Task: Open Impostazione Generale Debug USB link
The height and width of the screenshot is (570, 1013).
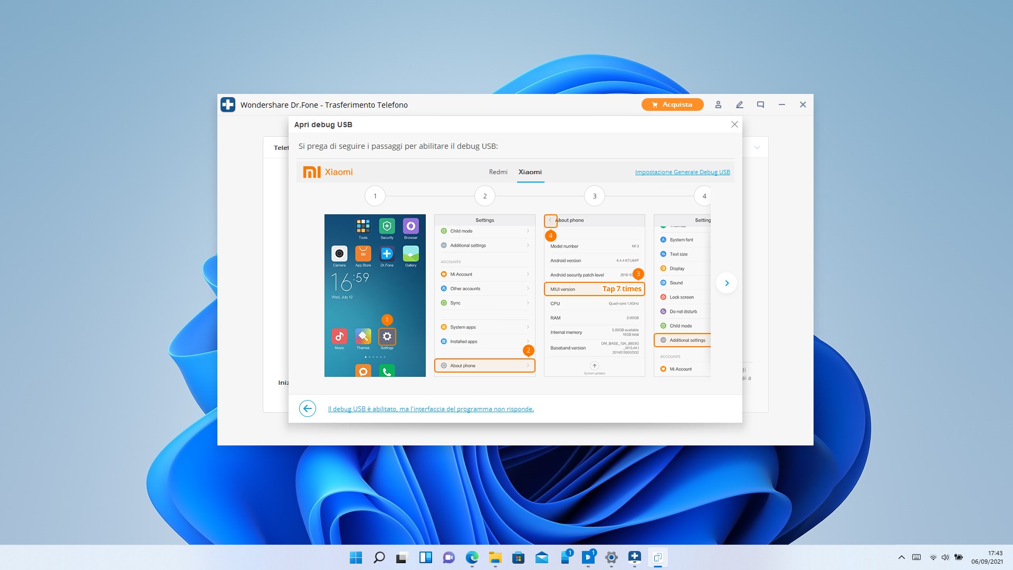Action: (683, 172)
